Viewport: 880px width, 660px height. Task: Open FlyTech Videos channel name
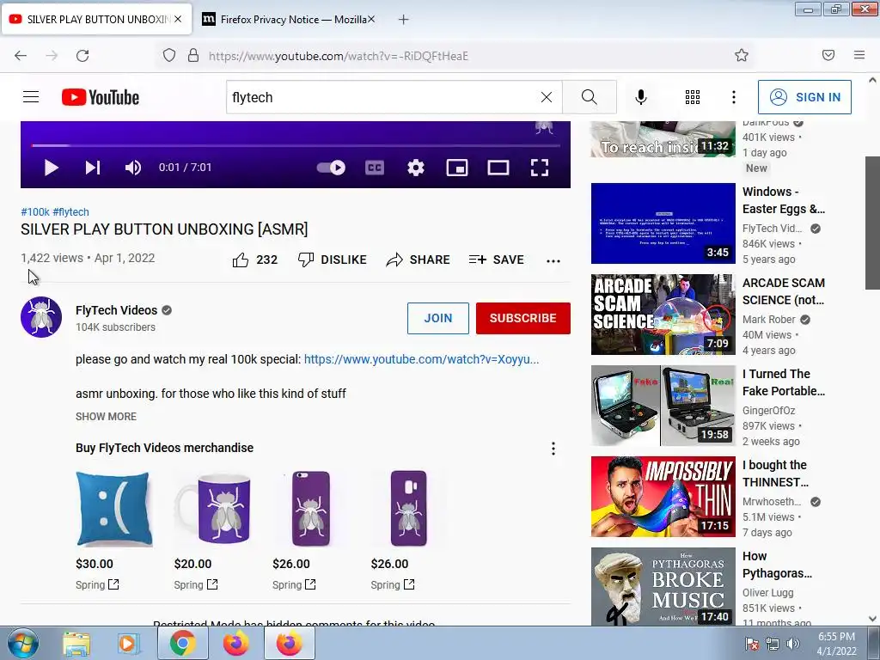[116, 310]
